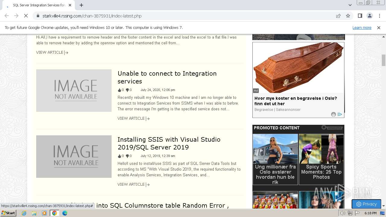This screenshot has height=217, width=386.
Task: Open the Chrome three-dot menu
Action: coord(379,16)
